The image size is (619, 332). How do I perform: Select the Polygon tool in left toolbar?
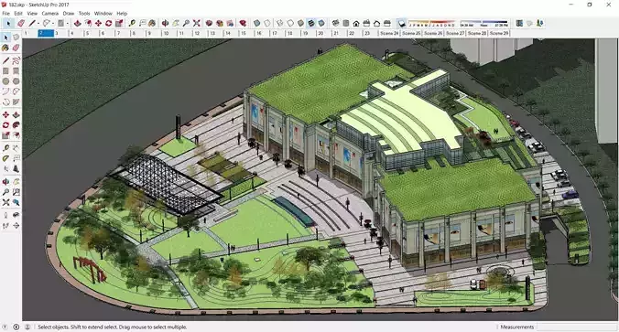point(16,81)
